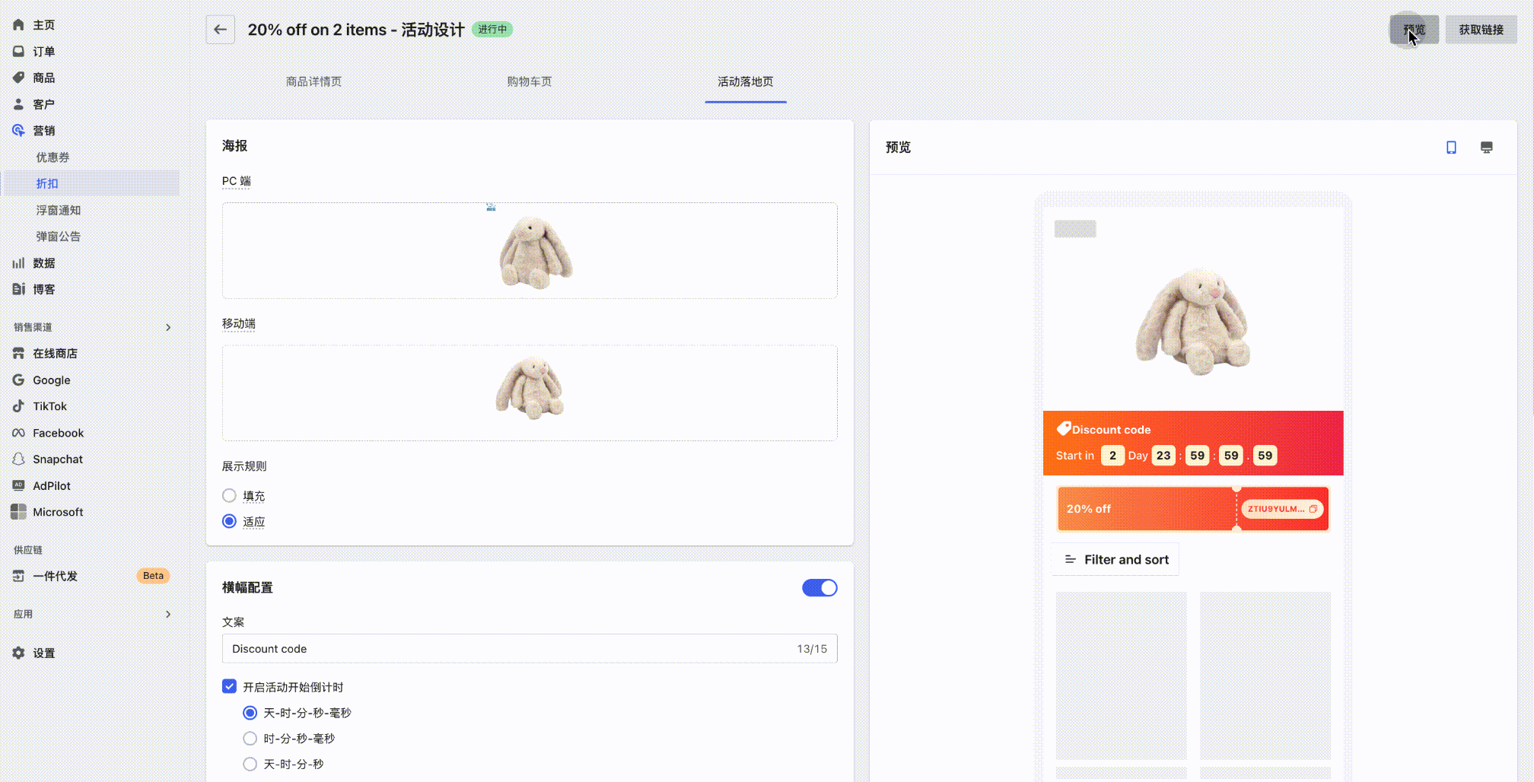This screenshot has width=1534, height=782.
Task: Click the Filter and sort icon
Action: (1071, 559)
